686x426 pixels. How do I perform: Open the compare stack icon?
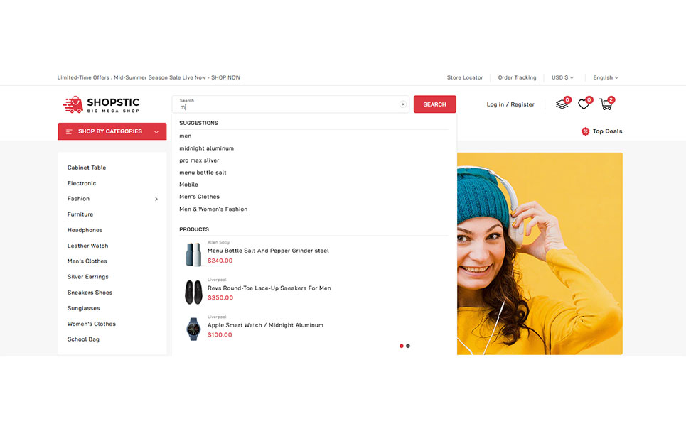point(562,104)
